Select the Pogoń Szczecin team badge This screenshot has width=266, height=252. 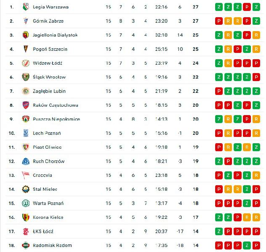click(x=25, y=49)
